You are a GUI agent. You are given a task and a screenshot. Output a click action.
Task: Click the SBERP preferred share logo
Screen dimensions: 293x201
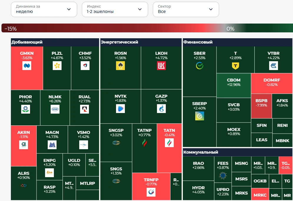pyautogui.click(x=200, y=116)
